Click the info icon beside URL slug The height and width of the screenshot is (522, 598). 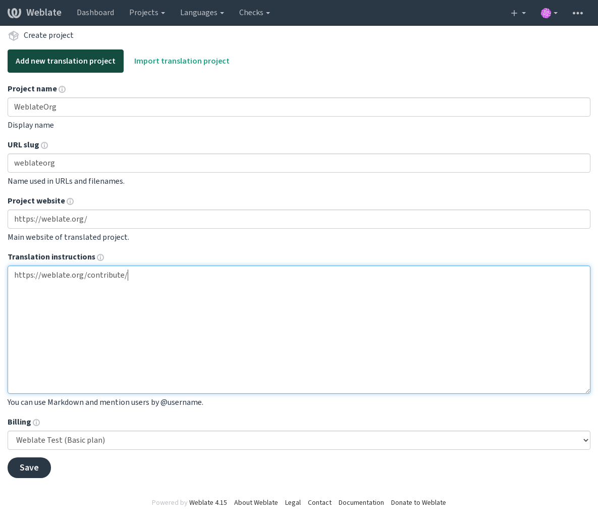coord(44,145)
